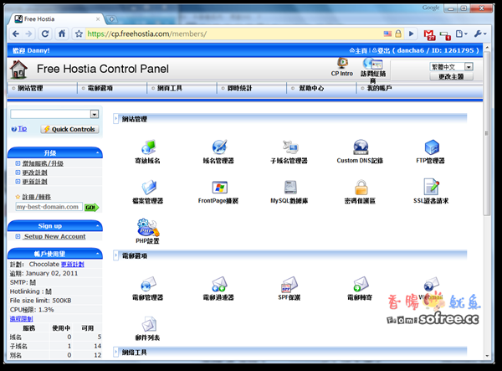502x371 pixels.
Task: Collapse the 電郵選項 section header arrow
Action: coord(116,255)
